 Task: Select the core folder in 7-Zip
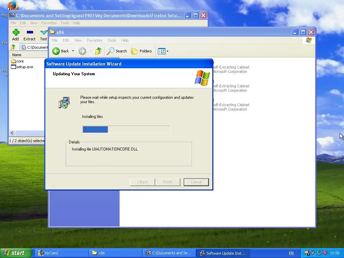click(17, 61)
